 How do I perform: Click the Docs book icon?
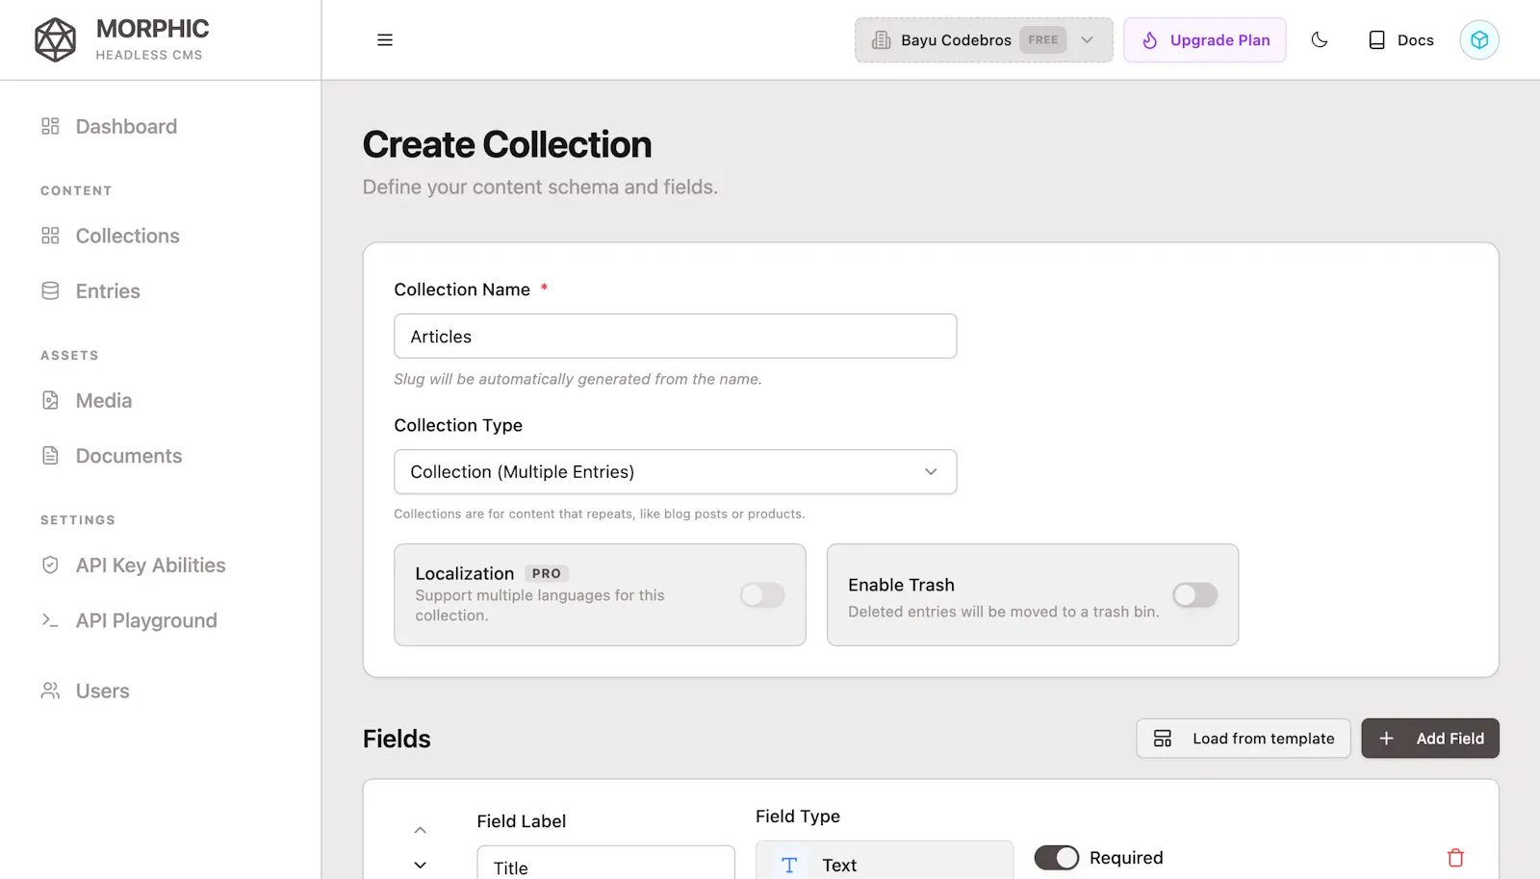pos(1377,39)
